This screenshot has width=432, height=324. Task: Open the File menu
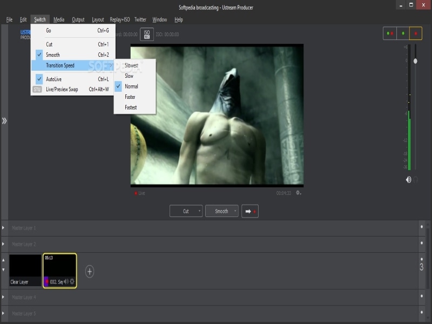pos(9,19)
